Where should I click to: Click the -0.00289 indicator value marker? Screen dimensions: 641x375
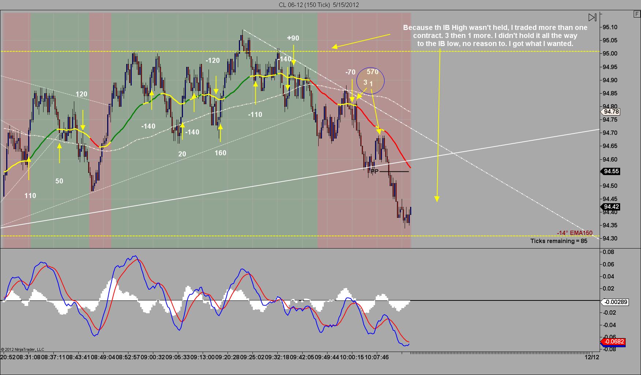pos(615,302)
